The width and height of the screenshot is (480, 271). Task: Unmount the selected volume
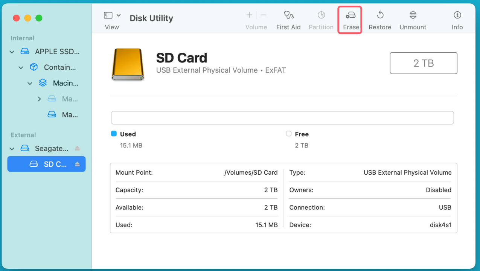pos(412,19)
